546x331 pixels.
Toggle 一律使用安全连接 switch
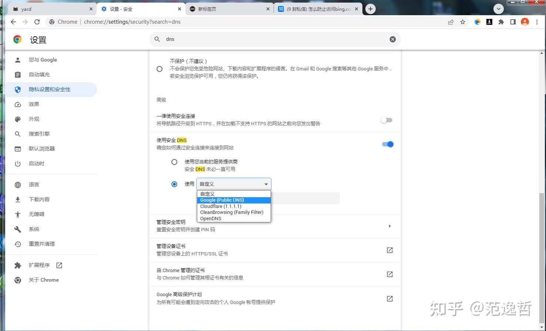(386, 120)
